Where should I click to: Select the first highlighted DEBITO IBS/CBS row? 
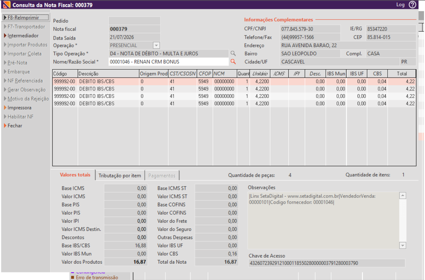point(234,81)
